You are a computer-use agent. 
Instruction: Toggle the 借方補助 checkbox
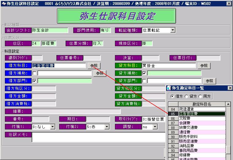(34, 73)
